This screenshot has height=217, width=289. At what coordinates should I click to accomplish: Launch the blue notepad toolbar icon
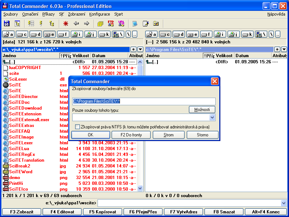135,24
